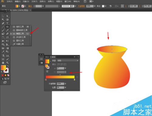This screenshot has width=152, height=116.
Task: Enable Draw Behind mode
Action: pos(5,79)
